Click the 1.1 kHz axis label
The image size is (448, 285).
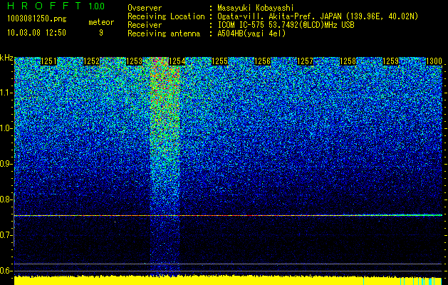[6, 93]
